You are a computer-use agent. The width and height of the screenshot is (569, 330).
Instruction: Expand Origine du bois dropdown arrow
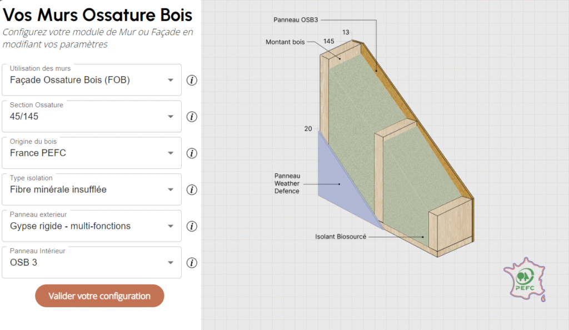click(x=171, y=153)
